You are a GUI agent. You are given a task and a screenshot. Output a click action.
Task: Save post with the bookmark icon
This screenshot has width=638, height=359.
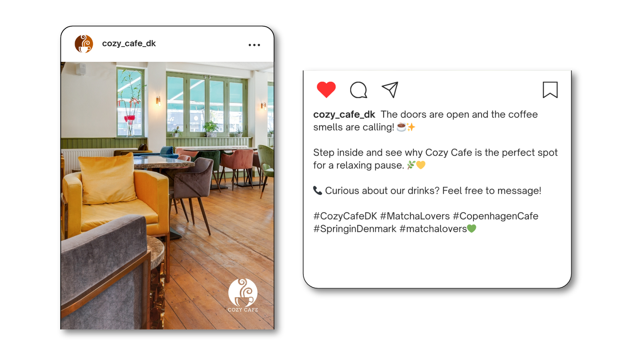click(550, 90)
